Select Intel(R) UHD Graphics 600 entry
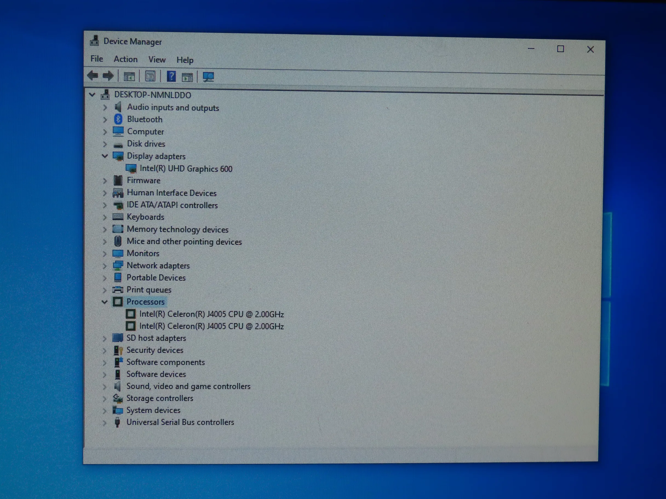 tap(186, 169)
